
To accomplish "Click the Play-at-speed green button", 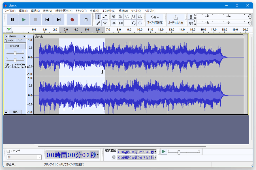I will pyautogui.click(x=164, y=152).
